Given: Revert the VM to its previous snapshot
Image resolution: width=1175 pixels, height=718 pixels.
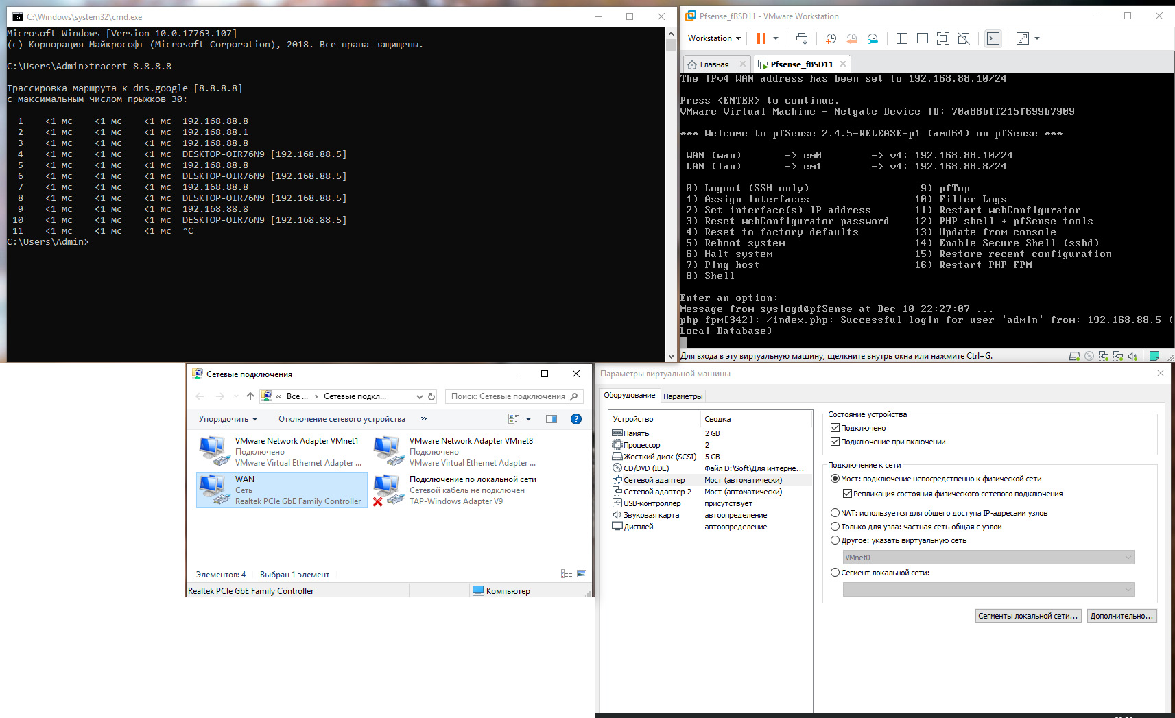Looking at the screenshot, I should tap(852, 38).
